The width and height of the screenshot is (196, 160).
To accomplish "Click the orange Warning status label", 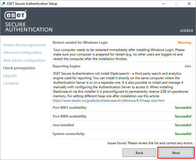I will tap(184, 43).
